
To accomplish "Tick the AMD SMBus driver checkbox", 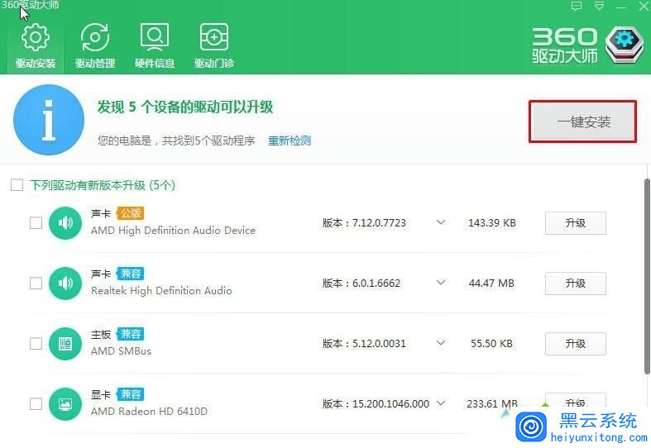I will tap(36, 343).
